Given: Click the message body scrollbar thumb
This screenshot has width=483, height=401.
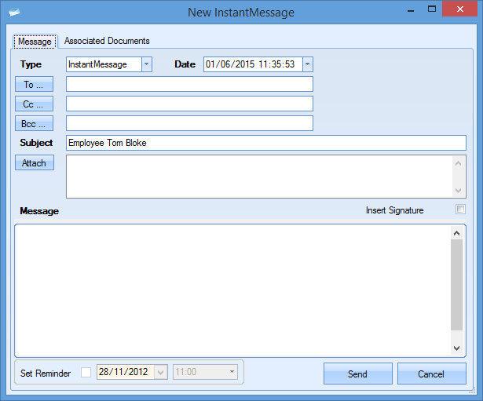Looking at the screenshot, I should pyautogui.click(x=456, y=284).
